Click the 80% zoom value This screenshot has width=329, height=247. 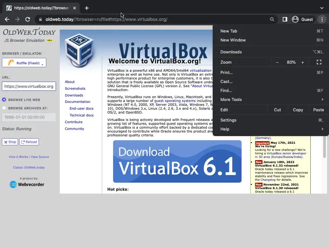point(291,62)
